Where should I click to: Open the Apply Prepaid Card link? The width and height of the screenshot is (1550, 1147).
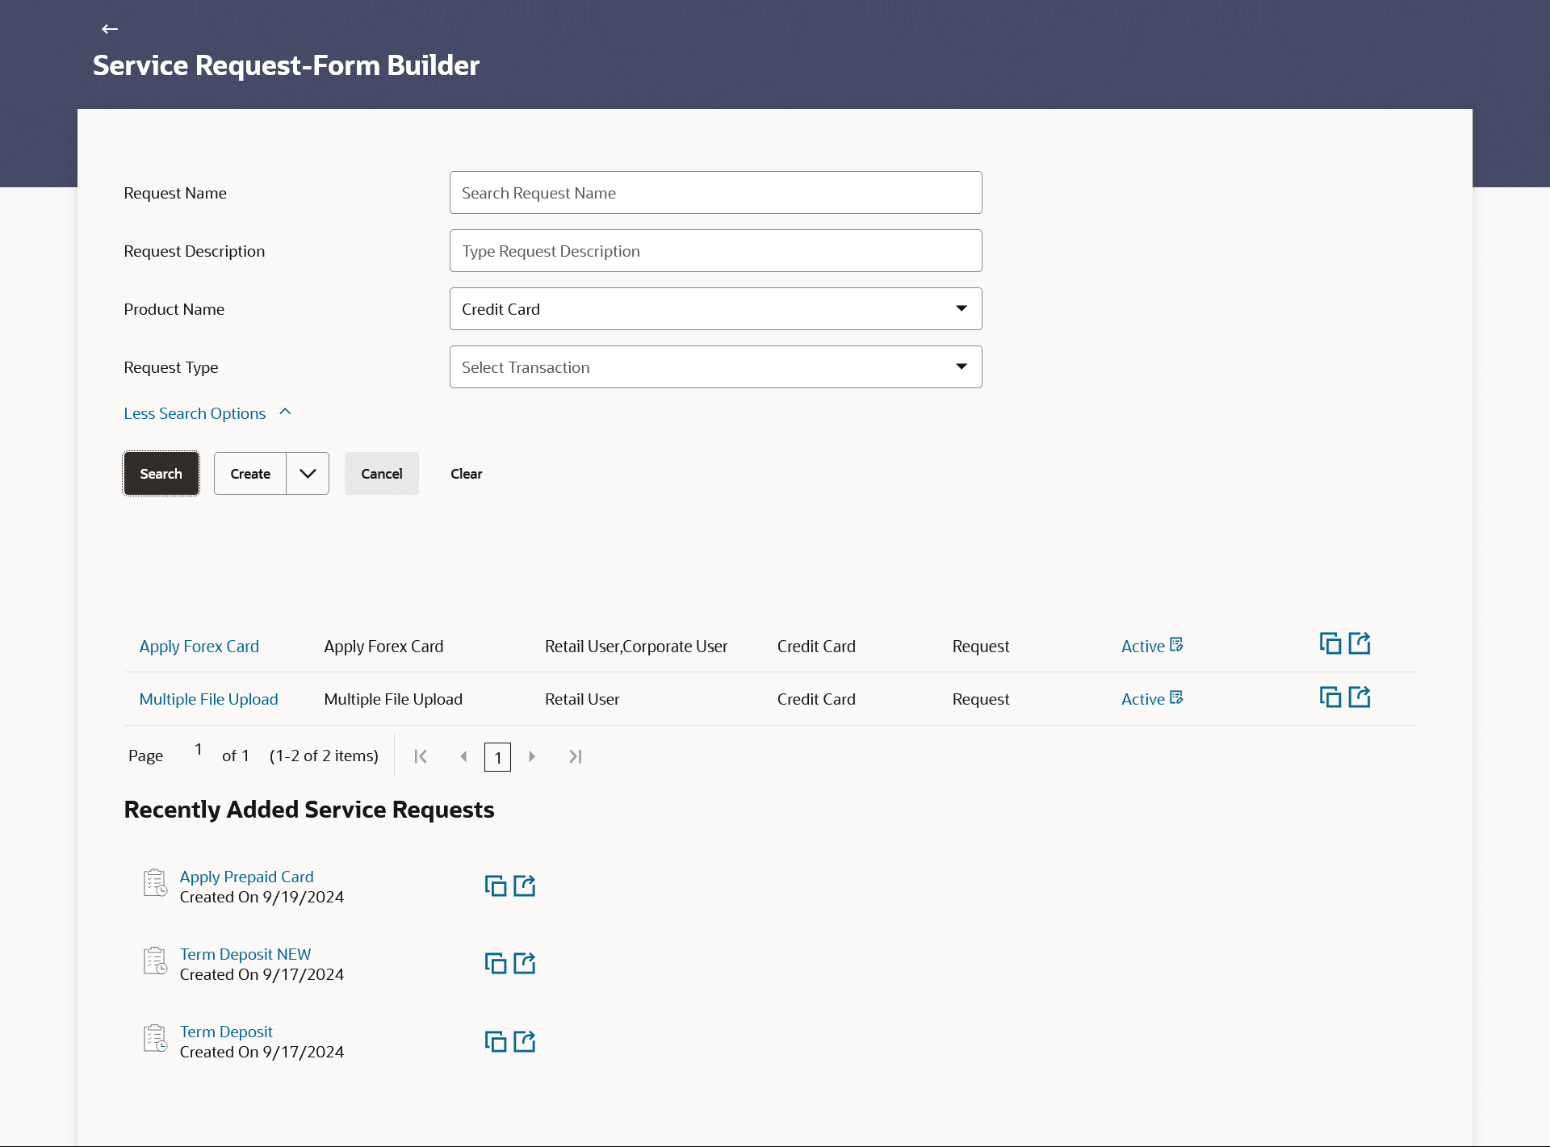pos(246,877)
